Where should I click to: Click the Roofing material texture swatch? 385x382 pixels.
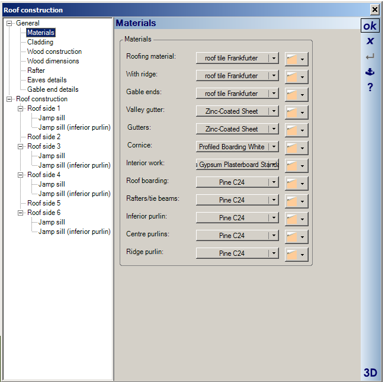click(x=296, y=59)
